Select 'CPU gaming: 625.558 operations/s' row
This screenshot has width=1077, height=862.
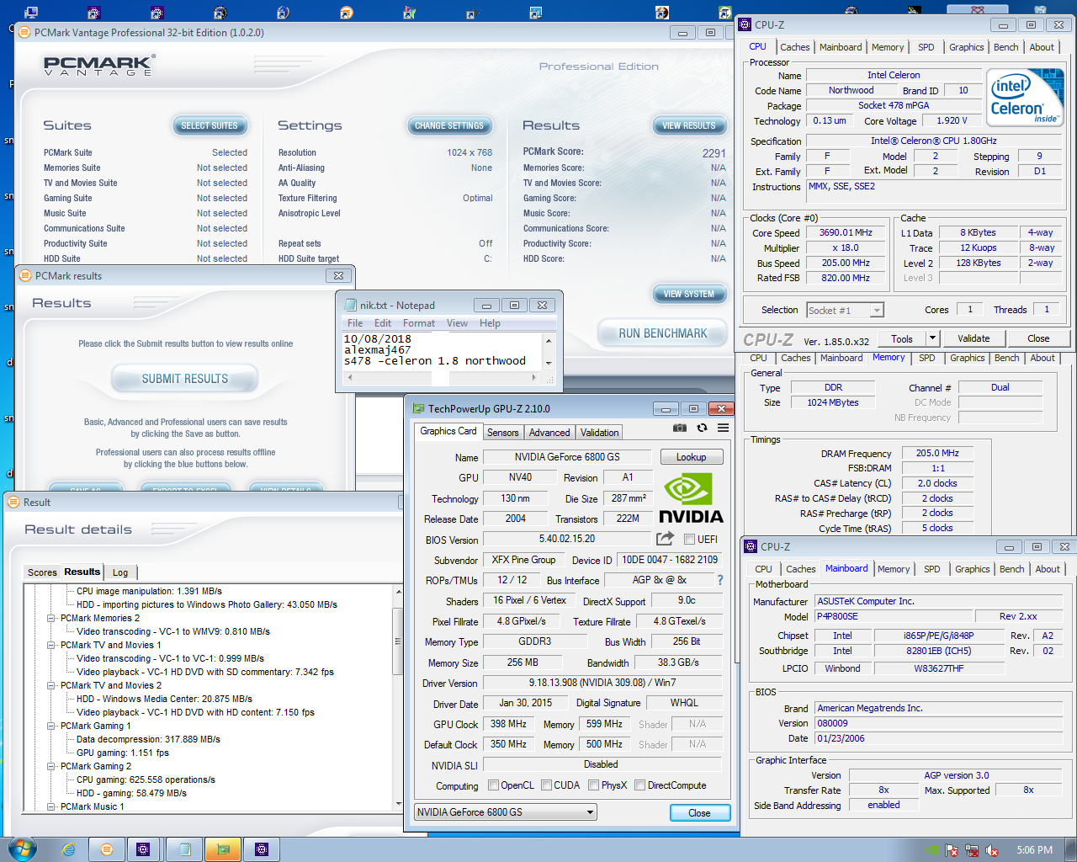(x=146, y=780)
